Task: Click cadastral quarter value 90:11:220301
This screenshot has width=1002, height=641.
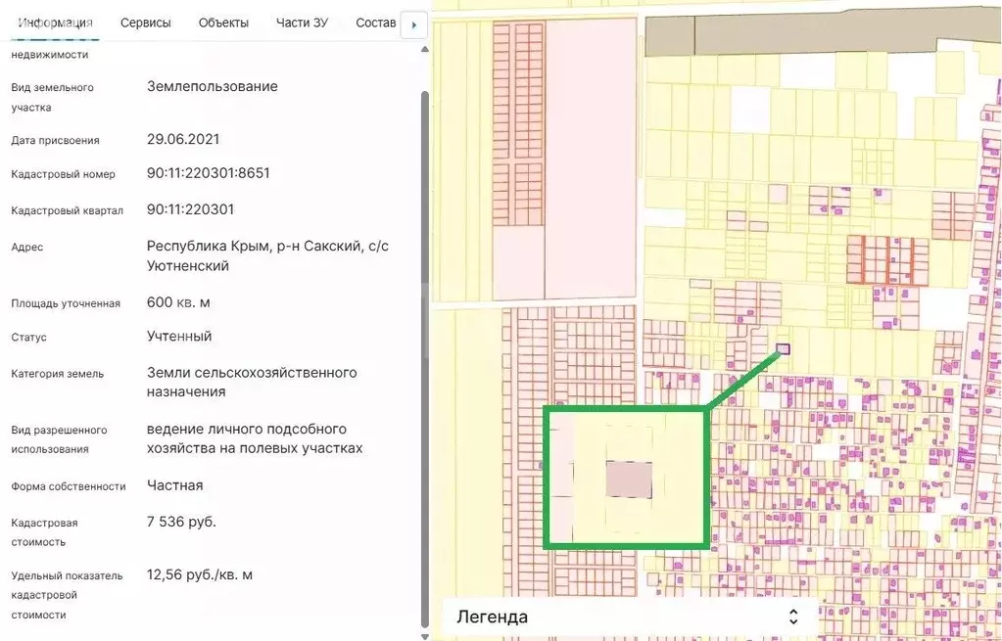Action: (190, 209)
